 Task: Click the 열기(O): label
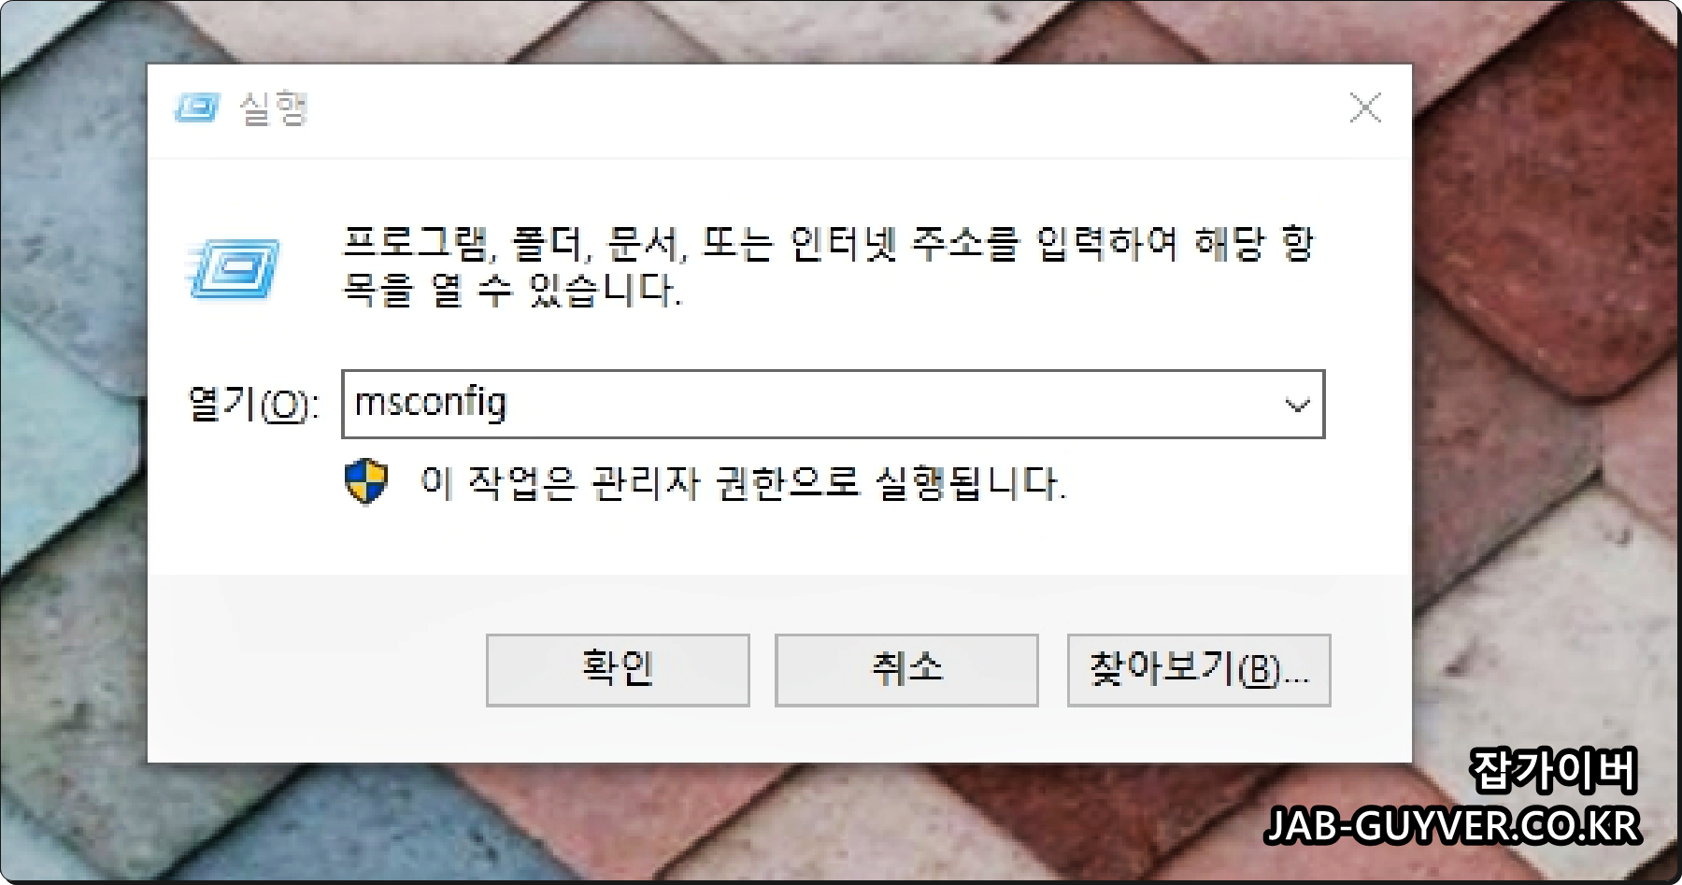point(253,405)
